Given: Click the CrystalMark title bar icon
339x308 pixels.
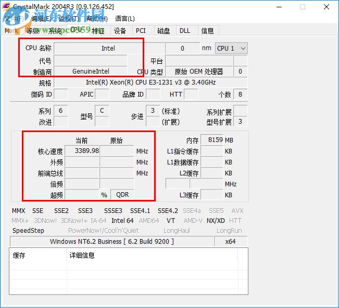Looking at the screenshot, I should point(6,6).
